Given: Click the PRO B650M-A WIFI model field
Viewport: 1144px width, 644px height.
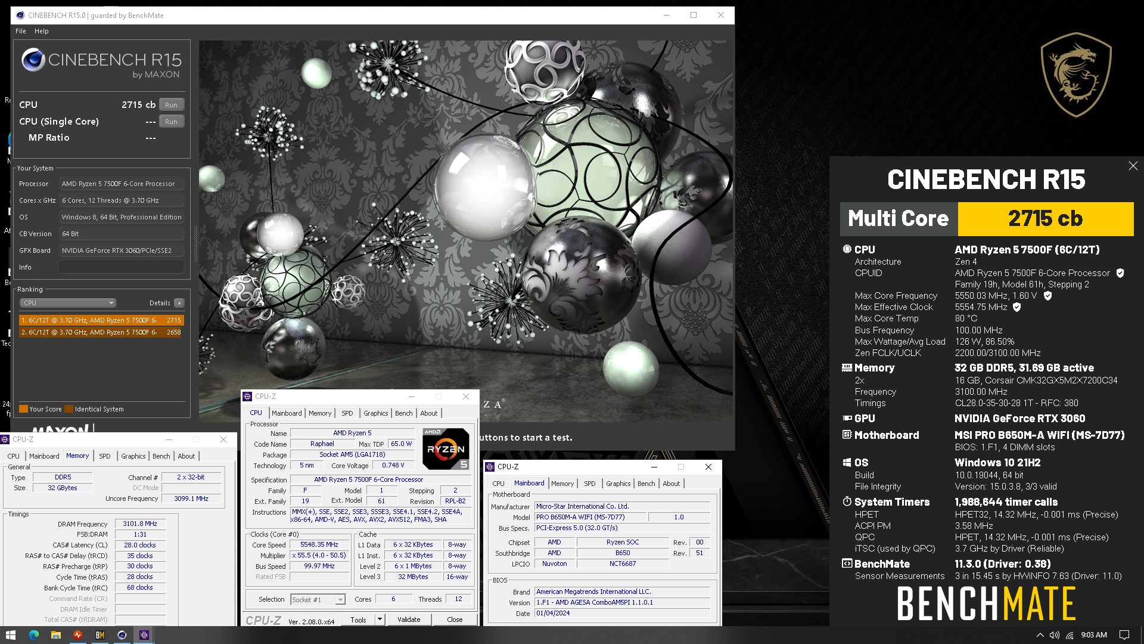Looking at the screenshot, I should pos(590,518).
